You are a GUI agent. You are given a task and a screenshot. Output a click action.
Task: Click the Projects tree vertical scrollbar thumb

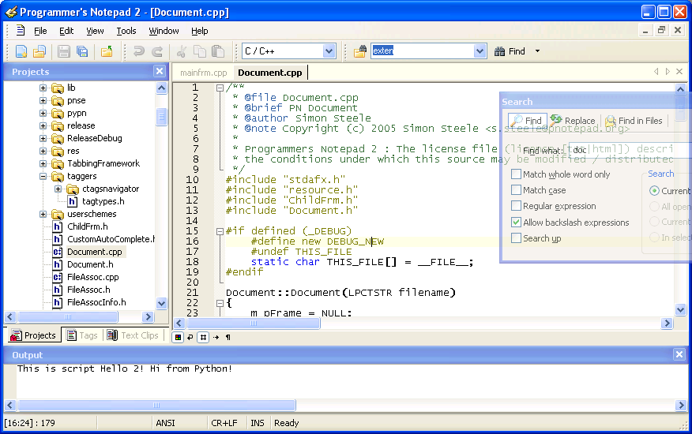pyautogui.click(x=161, y=117)
